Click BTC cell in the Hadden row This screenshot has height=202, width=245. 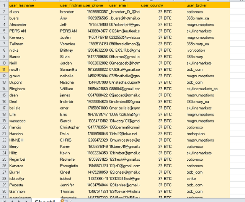[175, 134]
